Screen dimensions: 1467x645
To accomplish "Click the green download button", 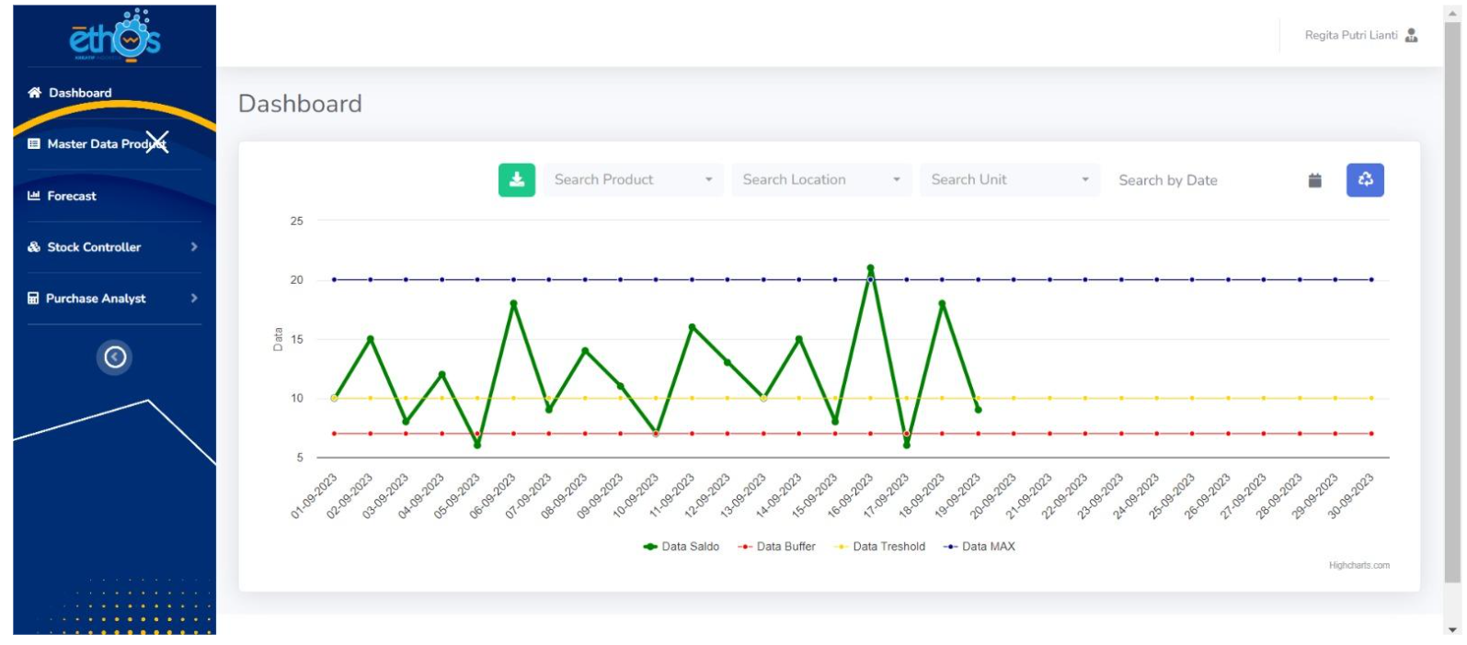I will (516, 180).
